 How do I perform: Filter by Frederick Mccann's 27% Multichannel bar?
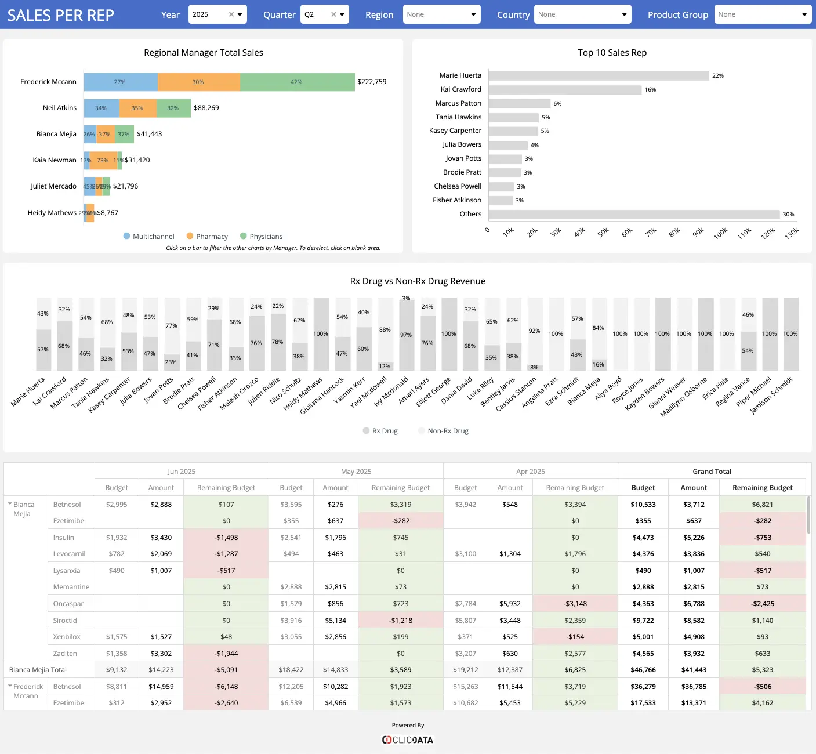point(121,82)
